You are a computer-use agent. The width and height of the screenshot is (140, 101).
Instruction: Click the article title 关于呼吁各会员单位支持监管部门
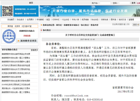point(90,35)
